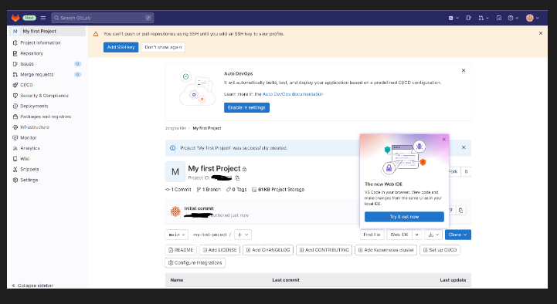Open Issues in the sidebar
This screenshot has width=557, height=304.
point(48,64)
